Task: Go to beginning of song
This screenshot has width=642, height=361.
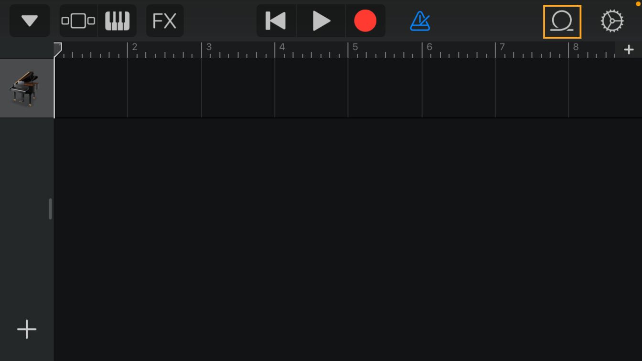Action: pos(276,21)
